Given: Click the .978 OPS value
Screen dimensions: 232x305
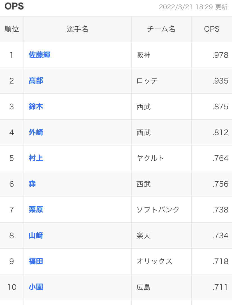Looking at the screenshot, I should click(220, 55).
